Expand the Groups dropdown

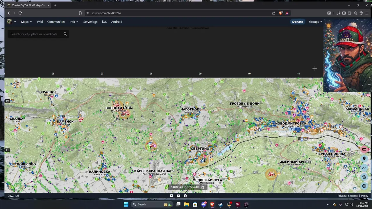pos(316,22)
